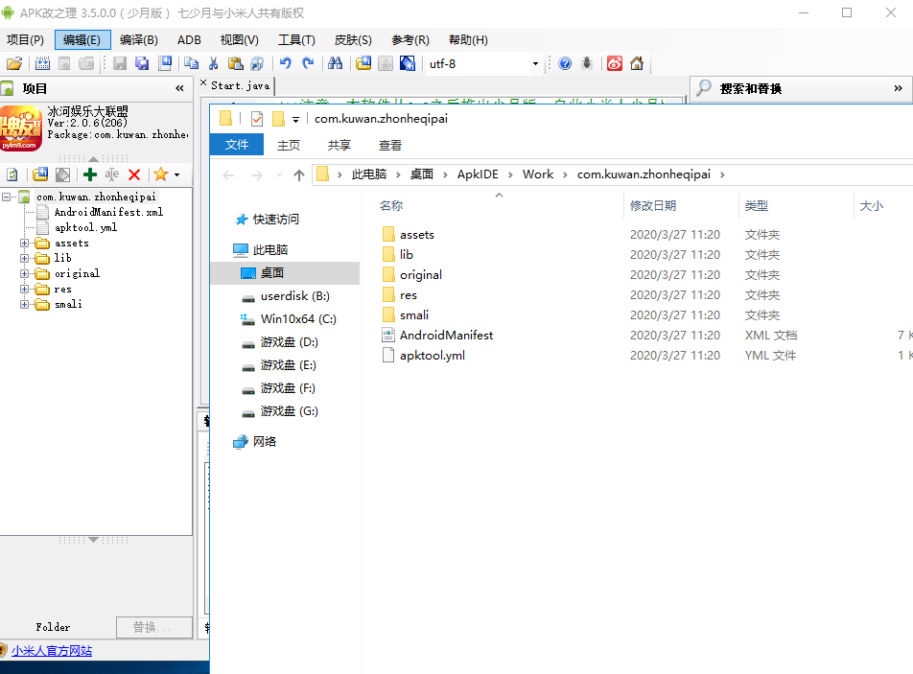Click the Undo icon on the main toolbar

click(x=285, y=63)
